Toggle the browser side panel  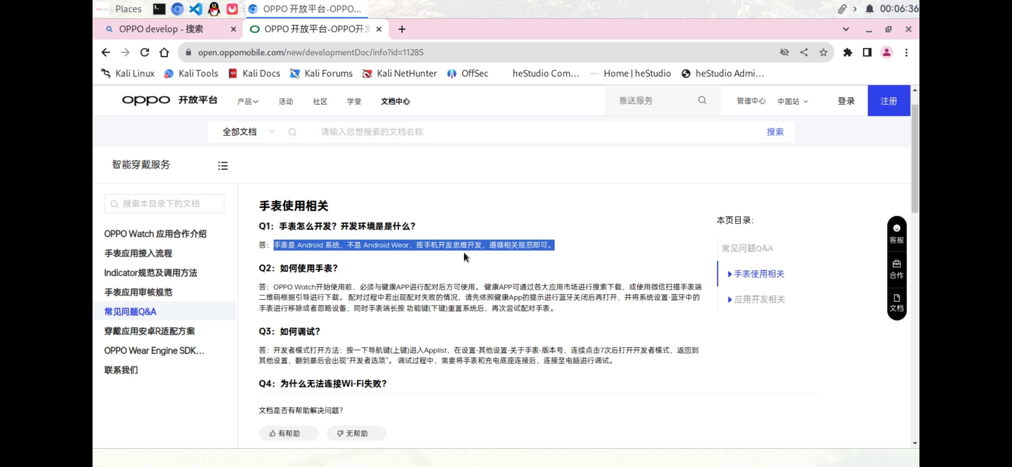tap(867, 52)
